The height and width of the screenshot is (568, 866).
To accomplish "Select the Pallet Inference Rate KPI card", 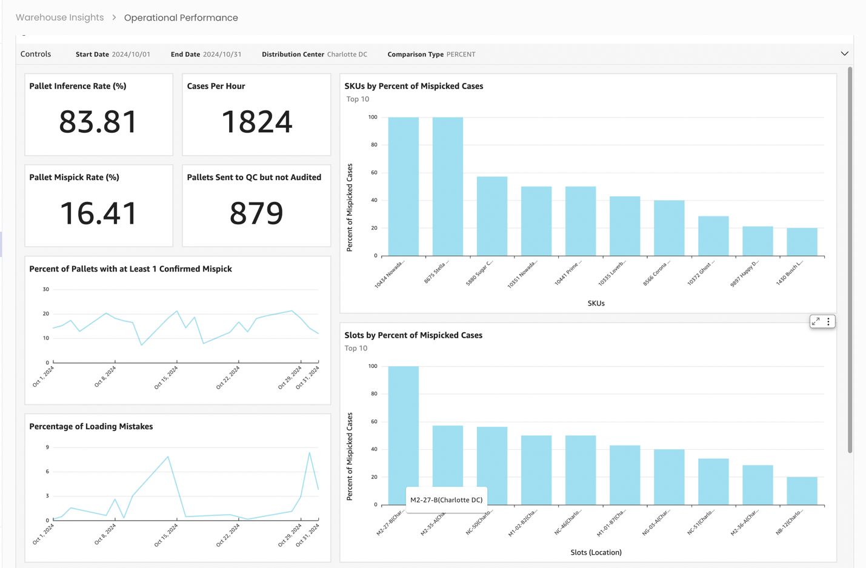I will 99,115.
